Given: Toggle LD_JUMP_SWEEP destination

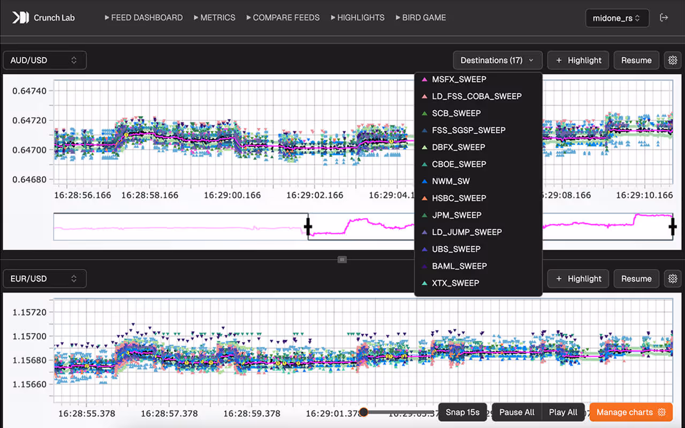Looking at the screenshot, I should coord(478,232).
